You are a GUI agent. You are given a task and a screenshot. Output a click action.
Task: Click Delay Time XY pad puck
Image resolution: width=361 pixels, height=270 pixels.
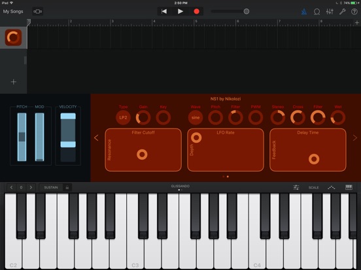click(x=314, y=159)
